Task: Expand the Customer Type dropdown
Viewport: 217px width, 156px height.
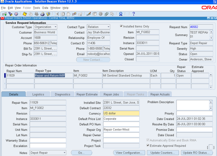Action: tap(55, 27)
